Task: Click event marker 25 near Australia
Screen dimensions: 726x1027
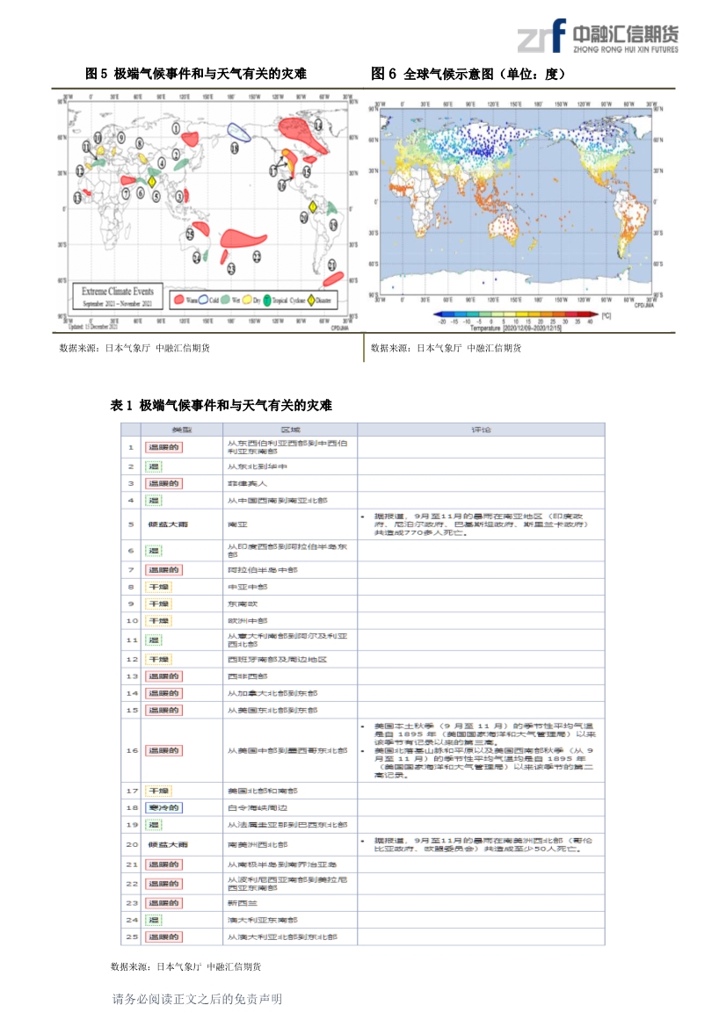Action: (x=189, y=234)
